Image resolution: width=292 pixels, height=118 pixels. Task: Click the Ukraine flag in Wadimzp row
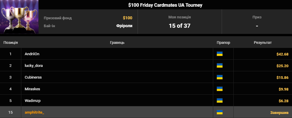coord(220,101)
